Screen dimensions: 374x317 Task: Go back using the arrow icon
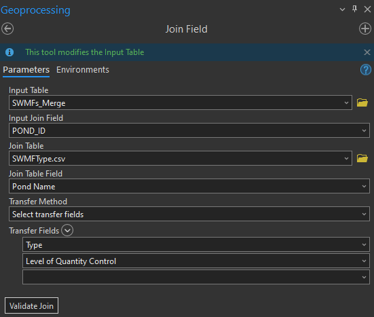pyautogui.click(x=7, y=29)
